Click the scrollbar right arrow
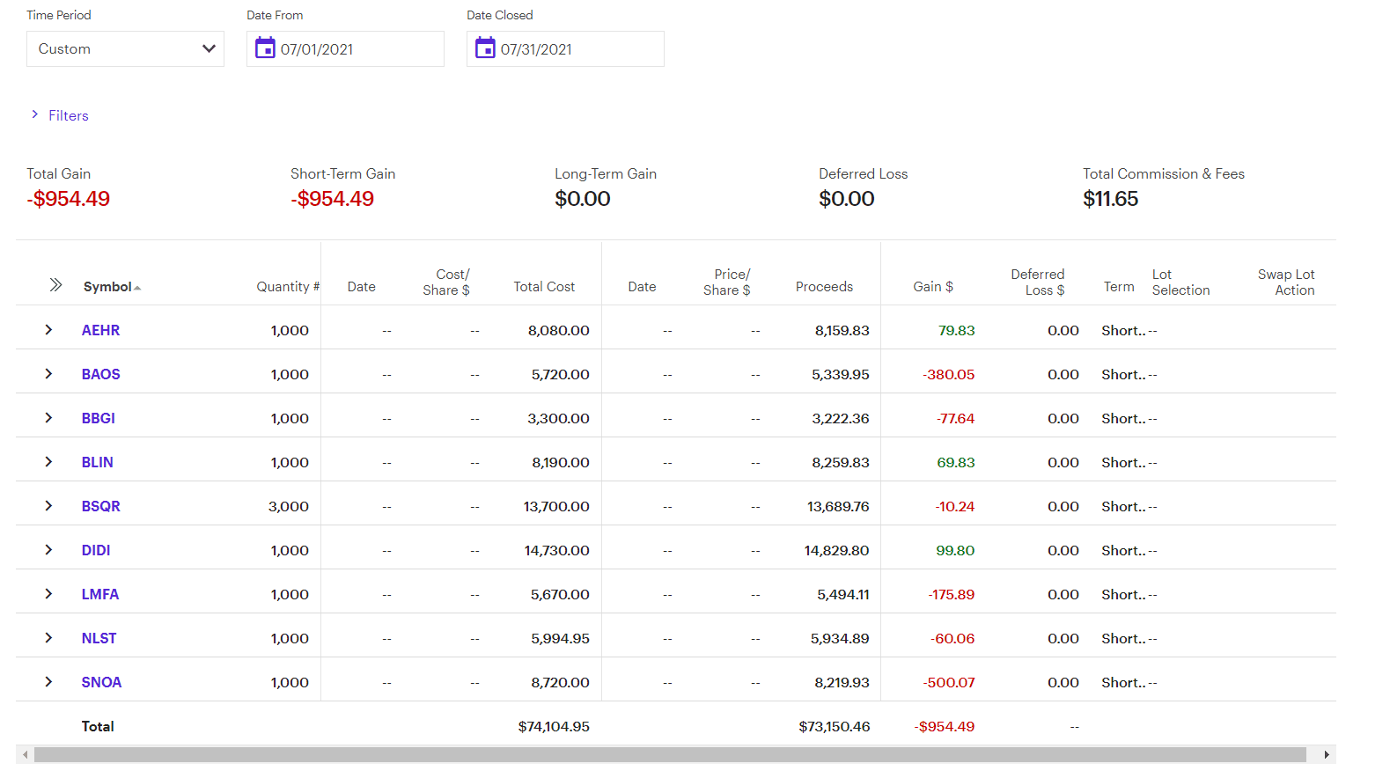 pyautogui.click(x=1326, y=755)
